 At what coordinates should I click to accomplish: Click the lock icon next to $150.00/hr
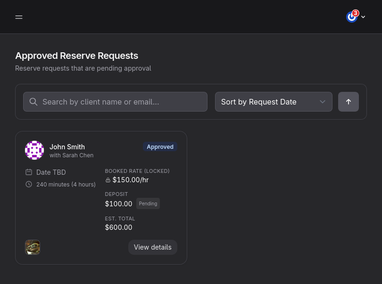click(x=108, y=180)
